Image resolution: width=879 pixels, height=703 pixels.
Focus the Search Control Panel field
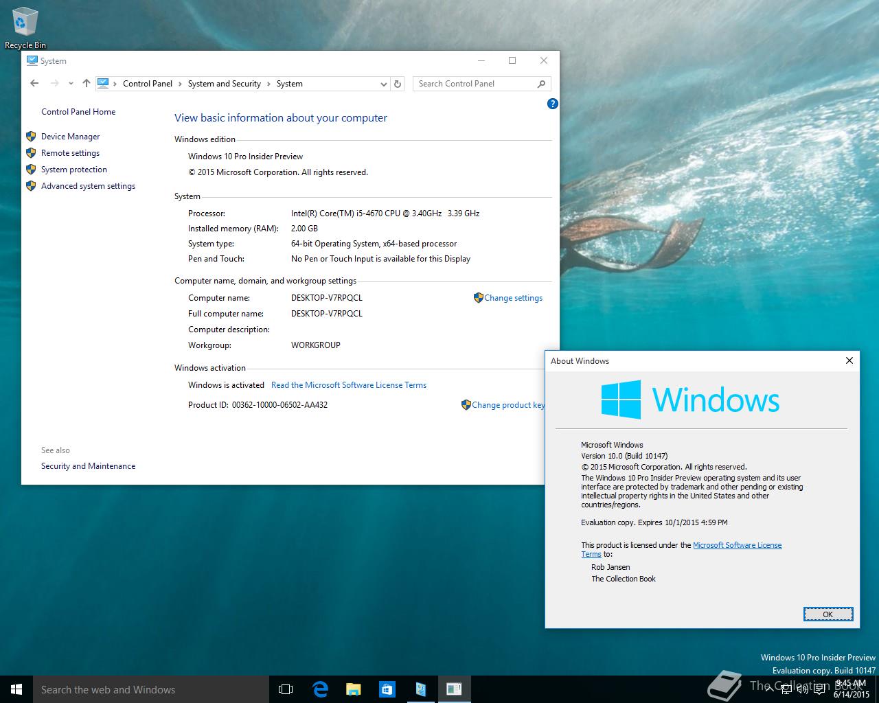coord(481,84)
